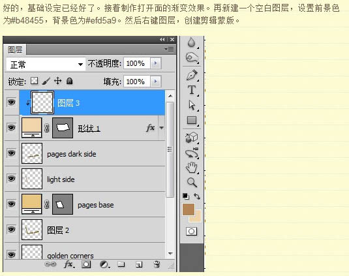Open the 正常 blend mode dropdown
This screenshot has width=349, height=276.
point(46,65)
